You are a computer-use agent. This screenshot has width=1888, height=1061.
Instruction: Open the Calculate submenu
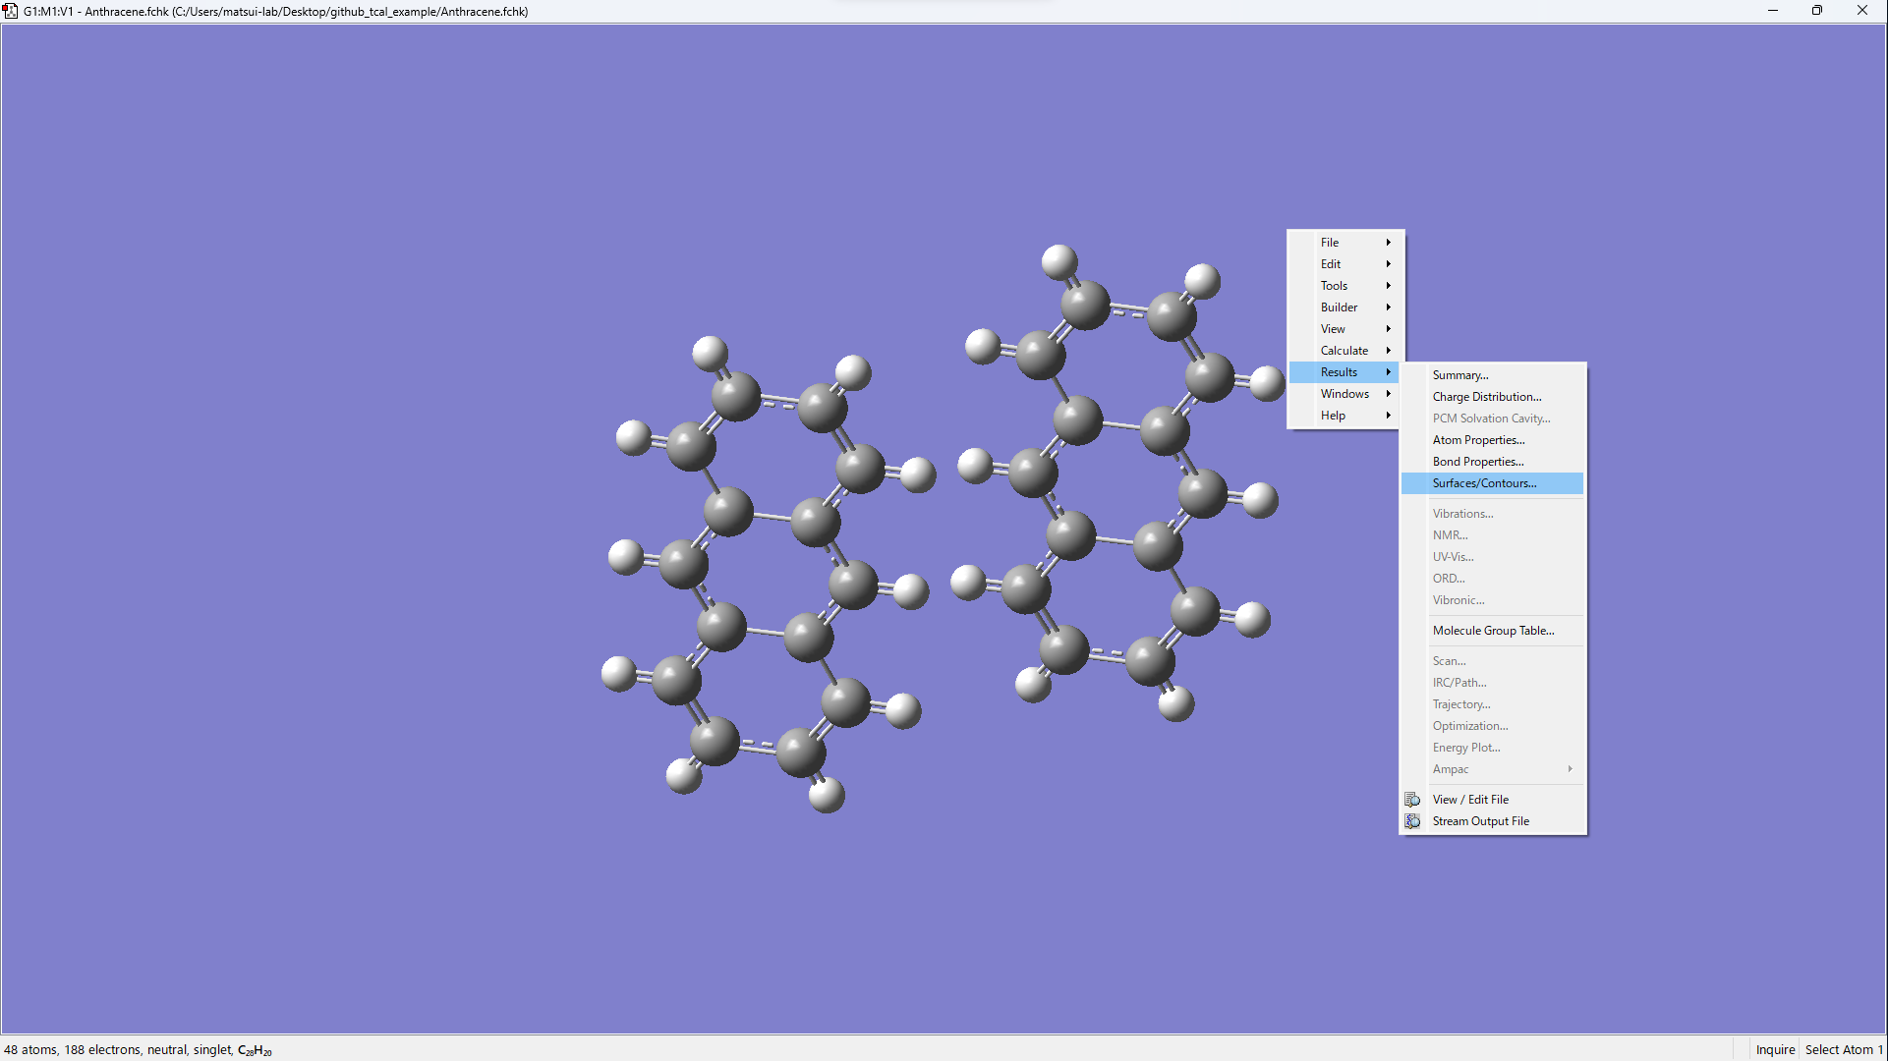[1344, 351]
